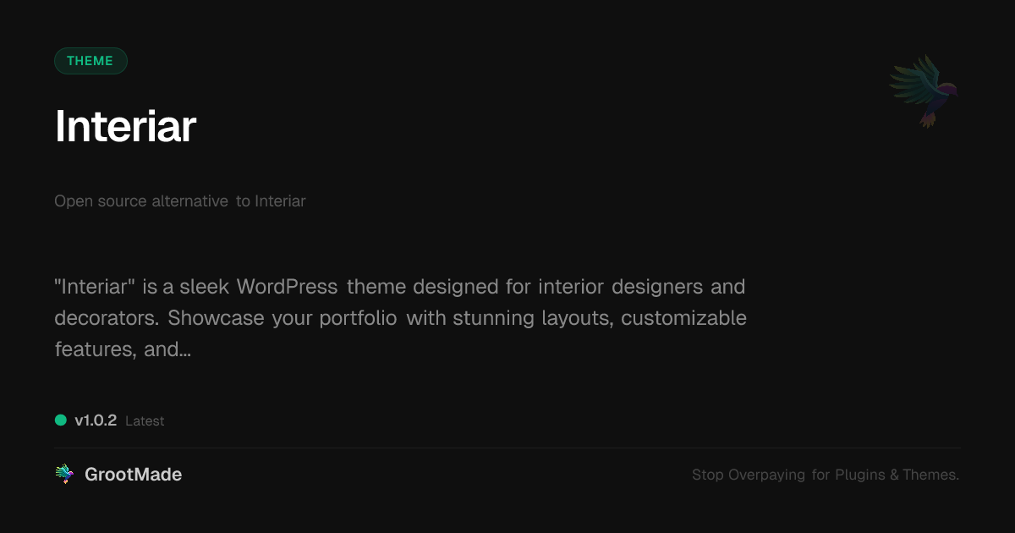Select the large "Interiar" title heading
The height and width of the screenshot is (533, 1015).
pyautogui.click(x=125, y=127)
